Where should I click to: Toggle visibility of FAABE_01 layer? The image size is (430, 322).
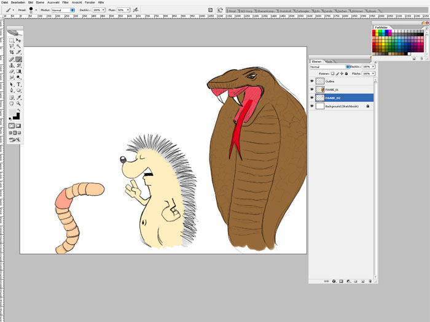pos(312,89)
